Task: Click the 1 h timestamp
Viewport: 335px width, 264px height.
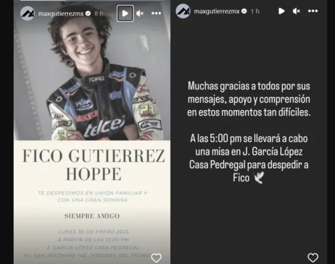Action: pyautogui.click(x=255, y=11)
